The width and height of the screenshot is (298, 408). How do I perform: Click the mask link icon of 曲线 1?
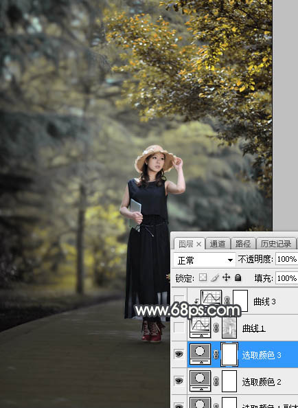(x=216, y=328)
